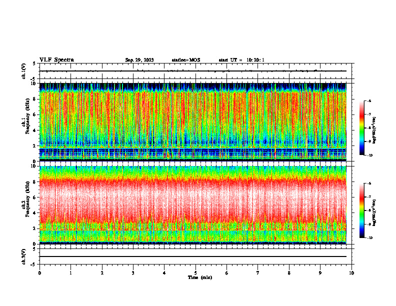Click the "-6" label on ch.1 colorbar
The width and height of the screenshot is (396, 306).
tap(369, 100)
